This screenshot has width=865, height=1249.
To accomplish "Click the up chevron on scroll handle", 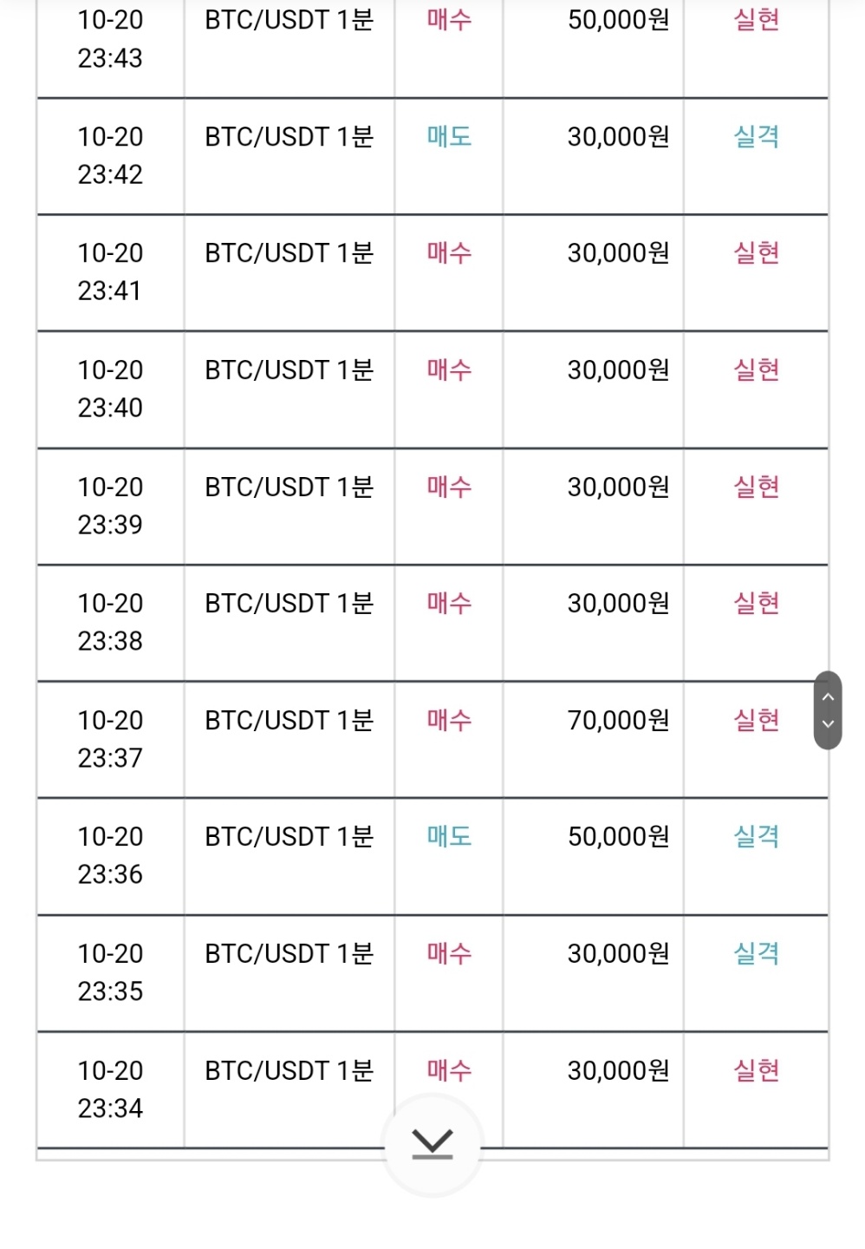I will coord(828,696).
